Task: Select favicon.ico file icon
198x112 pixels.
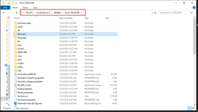Action: click(x=16, y=96)
